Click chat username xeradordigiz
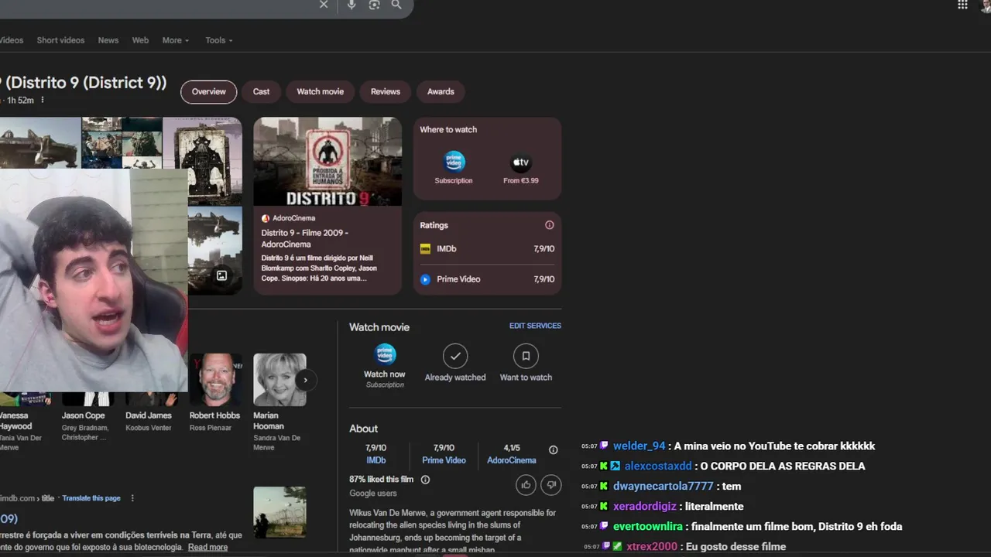Image resolution: width=991 pixels, height=557 pixels. 644,506
